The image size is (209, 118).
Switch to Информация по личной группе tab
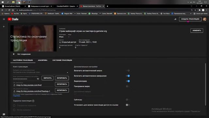point(40,6)
